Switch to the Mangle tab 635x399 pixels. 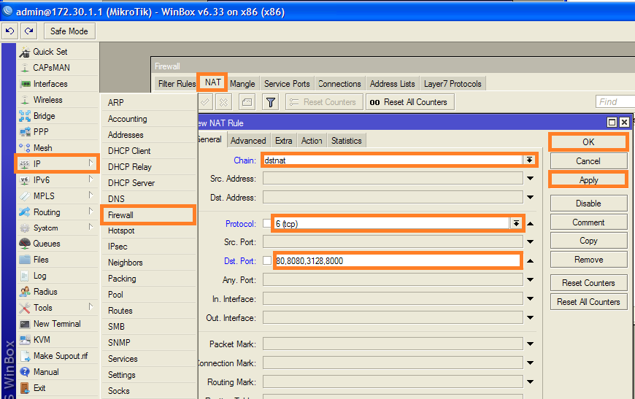pyautogui.click(x=242, y=84)
